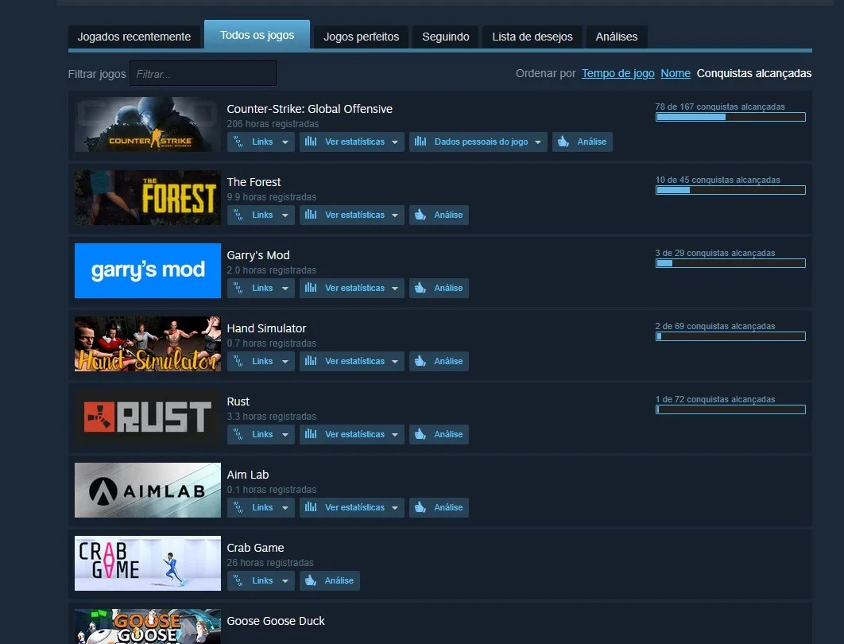Sort by Conquistas alcançadas

pos(754,73)
